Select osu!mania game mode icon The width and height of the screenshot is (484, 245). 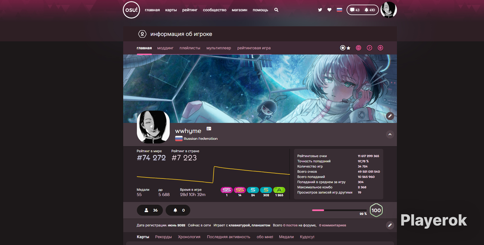(381, 48)
